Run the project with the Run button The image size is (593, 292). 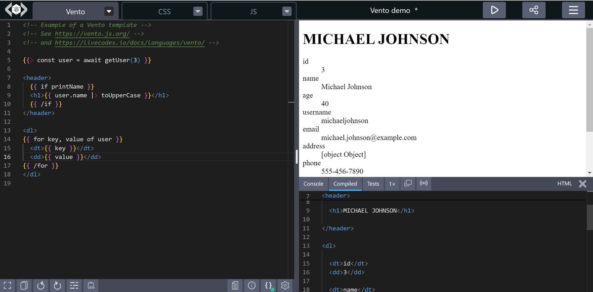[494, 9]
